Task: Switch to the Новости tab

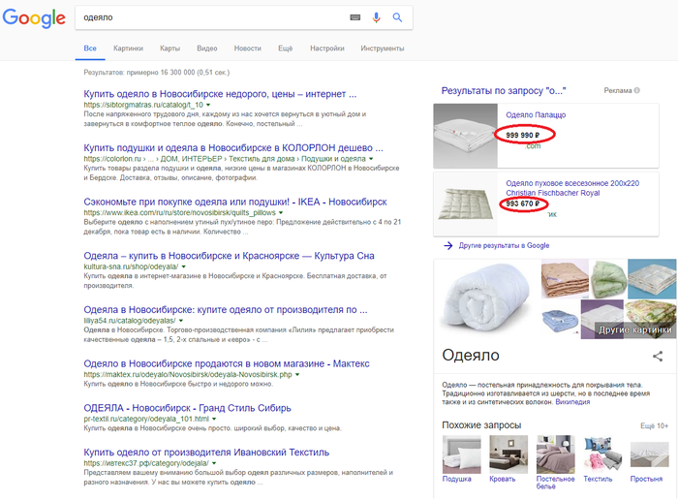Action: (x=247, y=47)
